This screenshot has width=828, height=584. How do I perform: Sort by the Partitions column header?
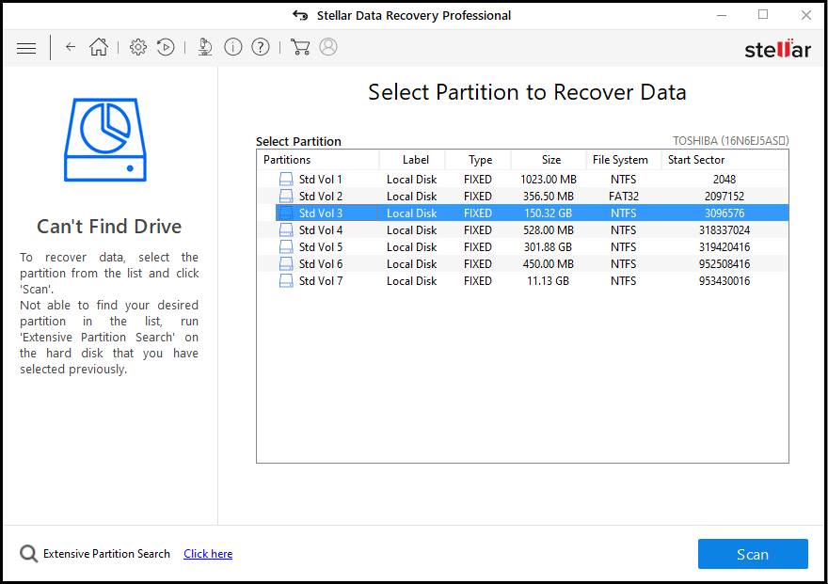click(x=318, y=160)
